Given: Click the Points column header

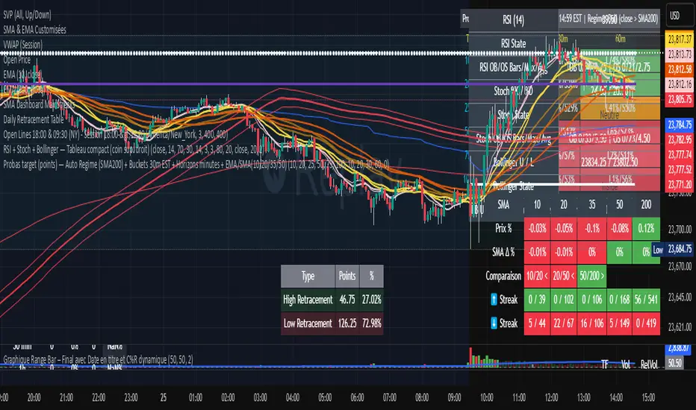Looking at the screenshot, I should [347, 276].
